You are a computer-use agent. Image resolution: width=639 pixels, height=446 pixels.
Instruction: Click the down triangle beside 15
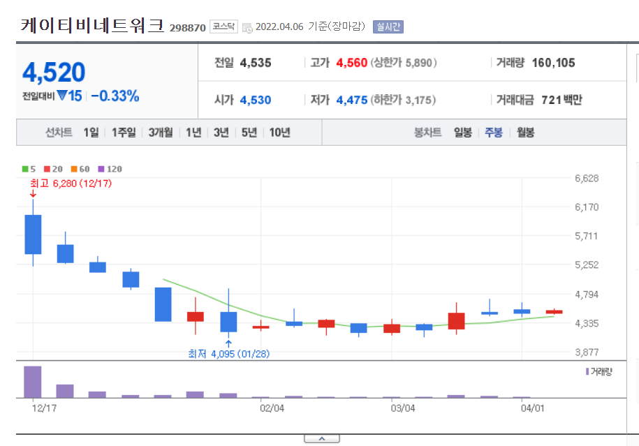pos(62,96)
